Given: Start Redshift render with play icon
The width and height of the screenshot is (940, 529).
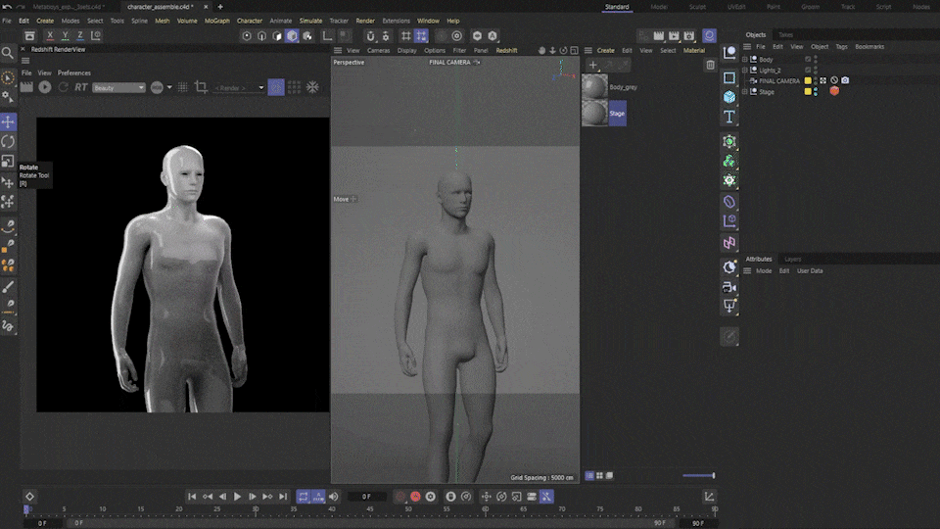Looking at the screenshot, I should (44, 87).
